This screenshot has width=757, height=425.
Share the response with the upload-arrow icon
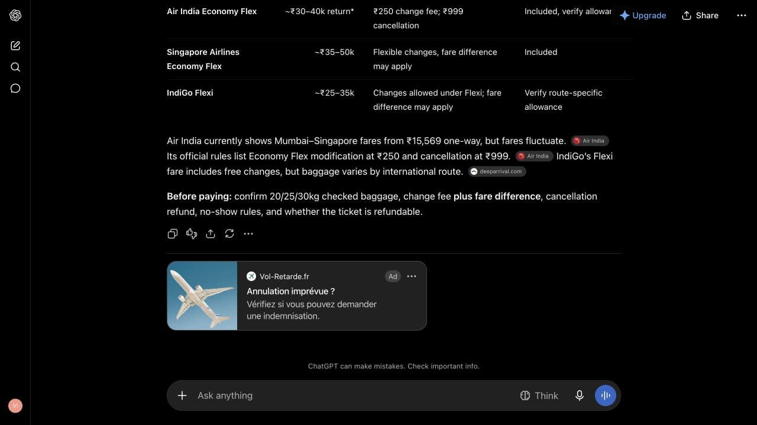(x=211, y=234)
